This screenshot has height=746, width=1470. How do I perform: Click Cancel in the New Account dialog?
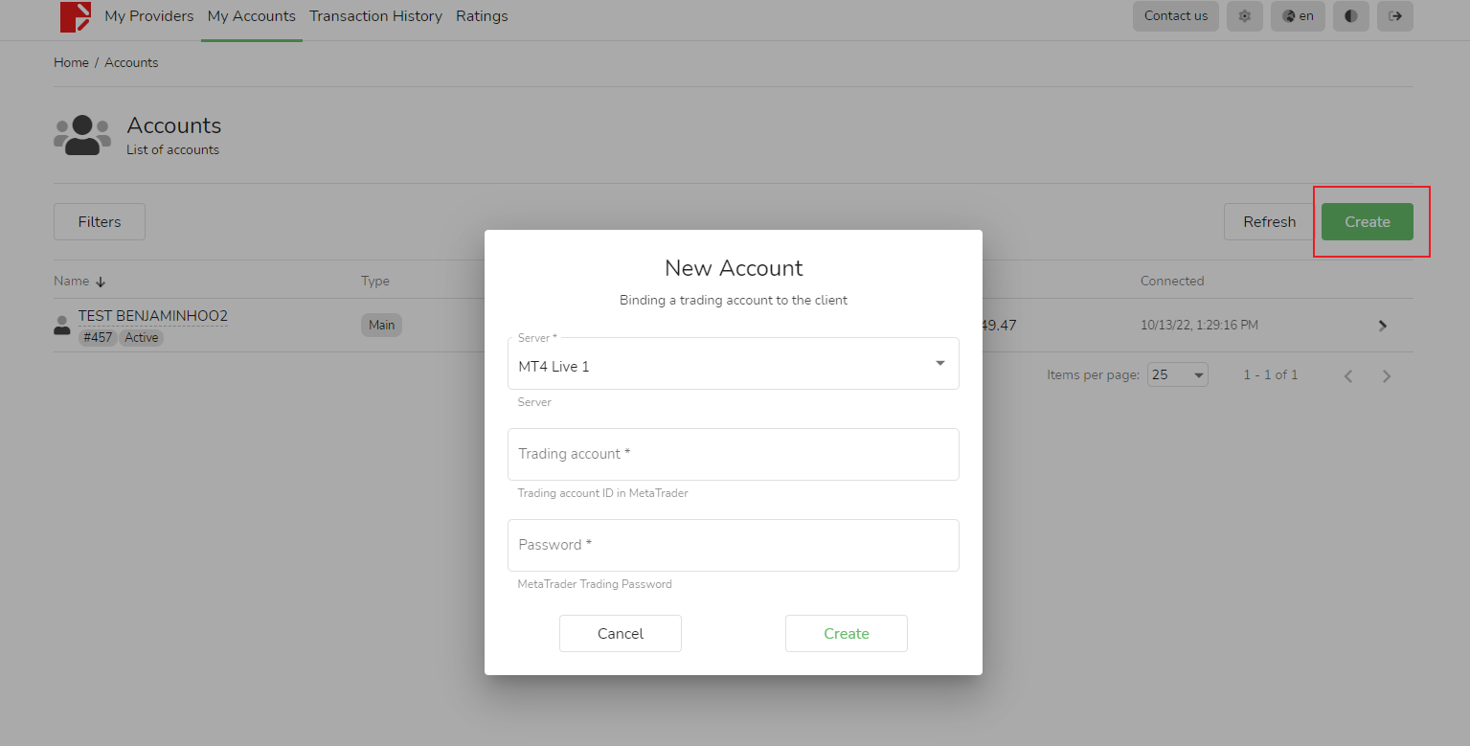pos(620,634)
